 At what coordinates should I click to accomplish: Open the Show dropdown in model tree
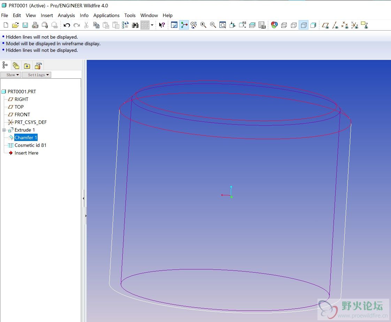tap(10, 75)
